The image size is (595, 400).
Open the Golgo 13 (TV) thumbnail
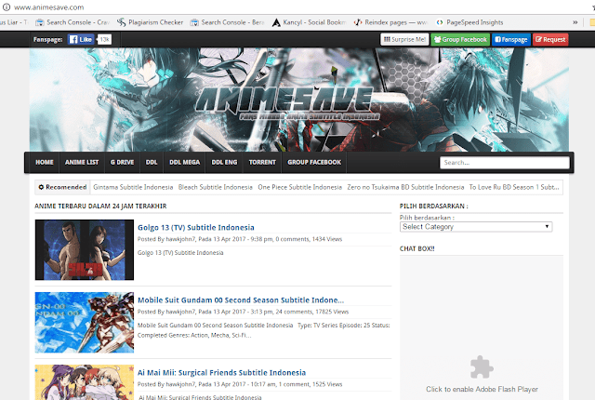85,249
